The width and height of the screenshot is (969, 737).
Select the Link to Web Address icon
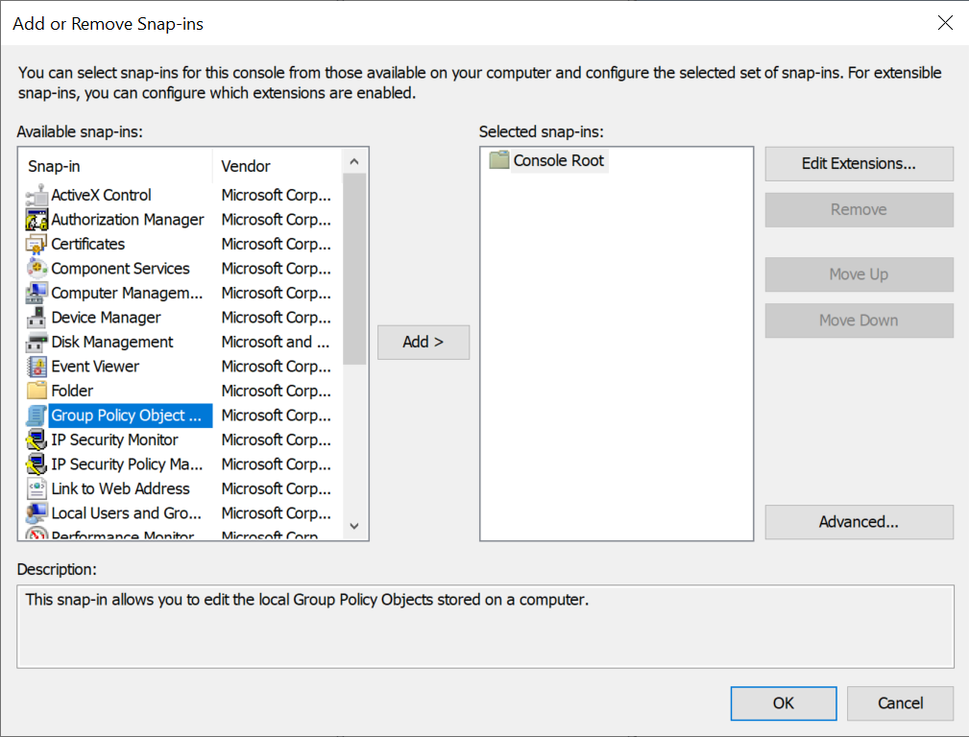pyautogui.click(x=36, y=488)
